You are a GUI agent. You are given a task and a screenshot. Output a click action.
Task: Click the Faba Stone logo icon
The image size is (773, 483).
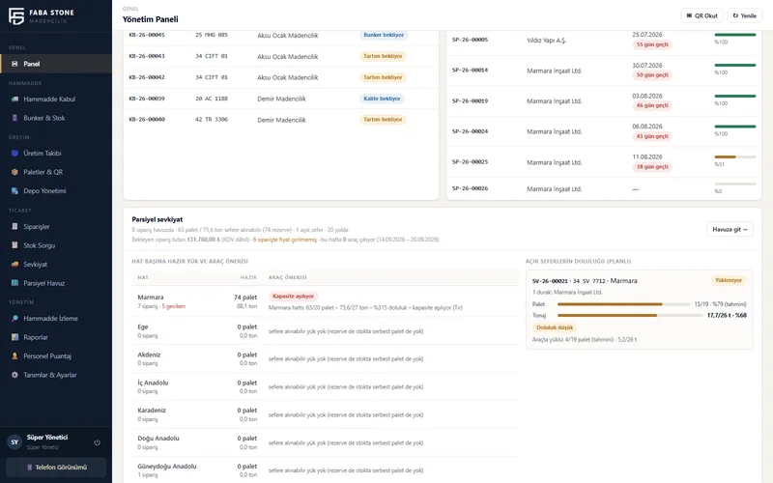[16, 15]
